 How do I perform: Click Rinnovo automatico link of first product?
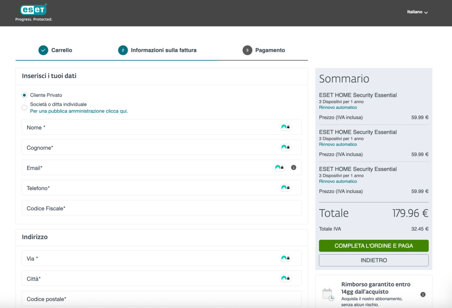point(338,108)
